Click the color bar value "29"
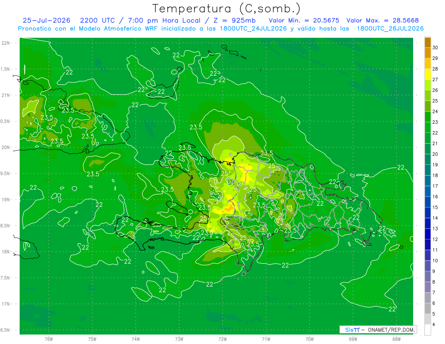This screenshot has height=344, width=445. point(435,58)
